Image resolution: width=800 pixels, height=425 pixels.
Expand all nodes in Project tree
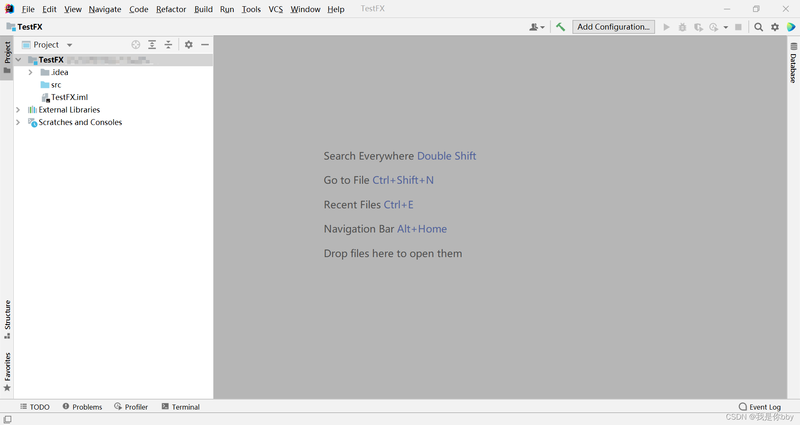click(x=152, y=45)
